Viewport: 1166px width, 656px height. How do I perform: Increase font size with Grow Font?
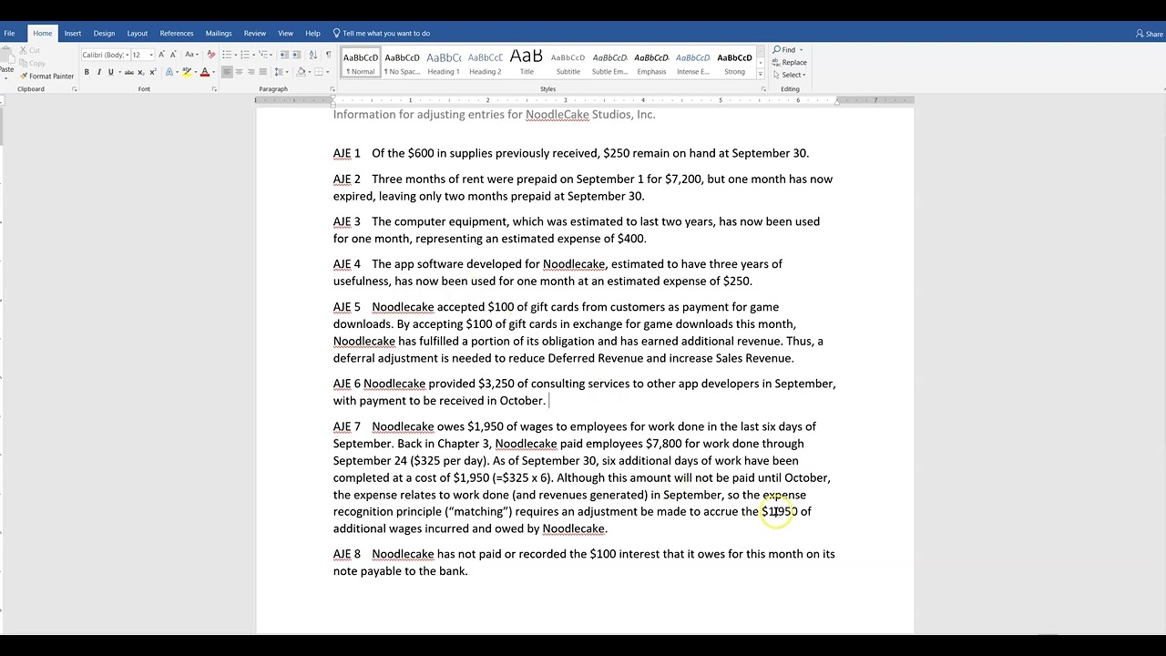pyautogui.click(x=161, y=55)
